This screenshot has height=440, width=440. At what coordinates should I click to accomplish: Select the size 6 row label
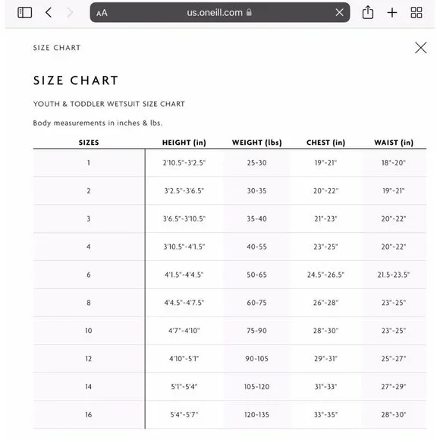coord(89,275)
